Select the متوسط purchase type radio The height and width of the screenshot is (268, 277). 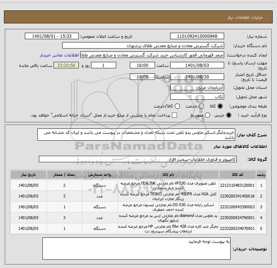click(x=208, y=115)
